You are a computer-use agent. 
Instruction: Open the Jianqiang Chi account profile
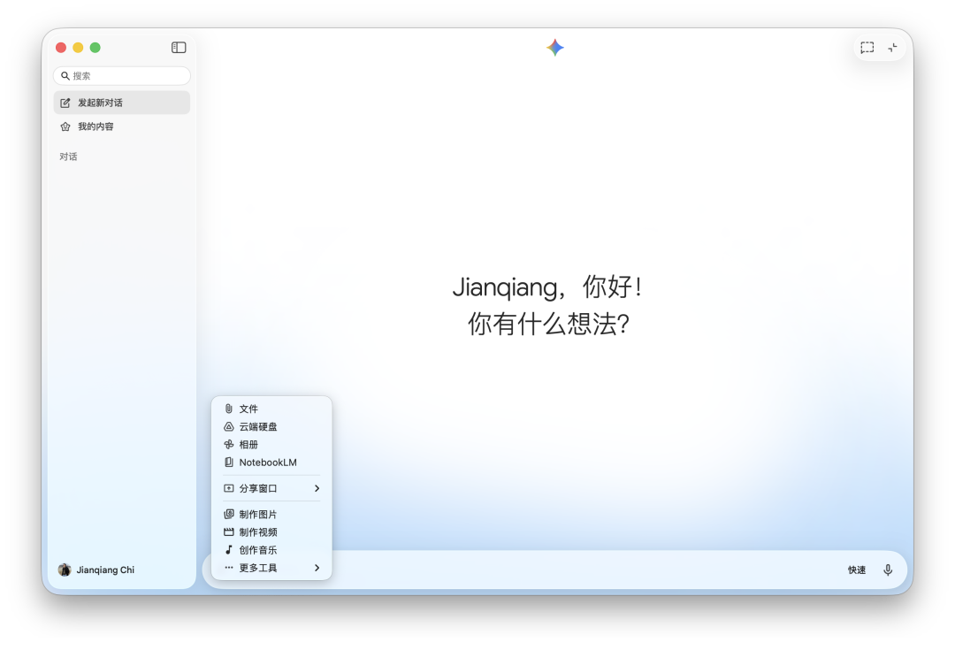click(96, 570)
